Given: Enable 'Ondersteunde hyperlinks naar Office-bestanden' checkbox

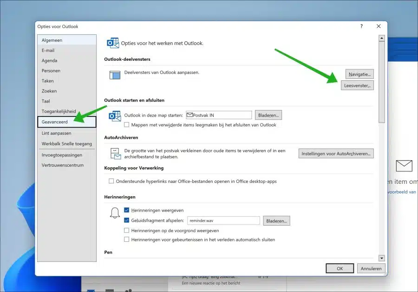Looking at the screenshot, I should (x=111, y=181).
